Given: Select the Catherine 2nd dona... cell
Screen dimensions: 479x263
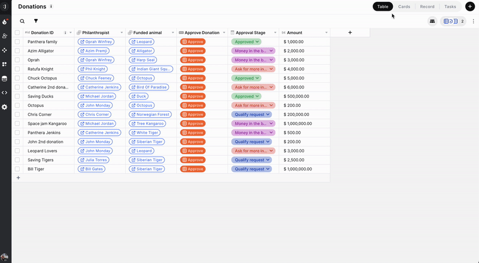Looking at the screenshot, I should click(x=48, y=87).
